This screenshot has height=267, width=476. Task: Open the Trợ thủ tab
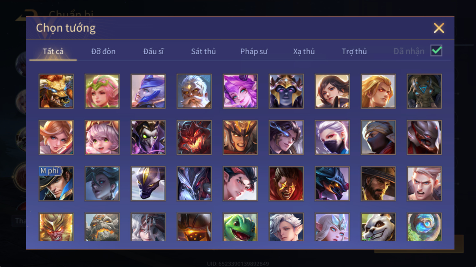point(354,51)
